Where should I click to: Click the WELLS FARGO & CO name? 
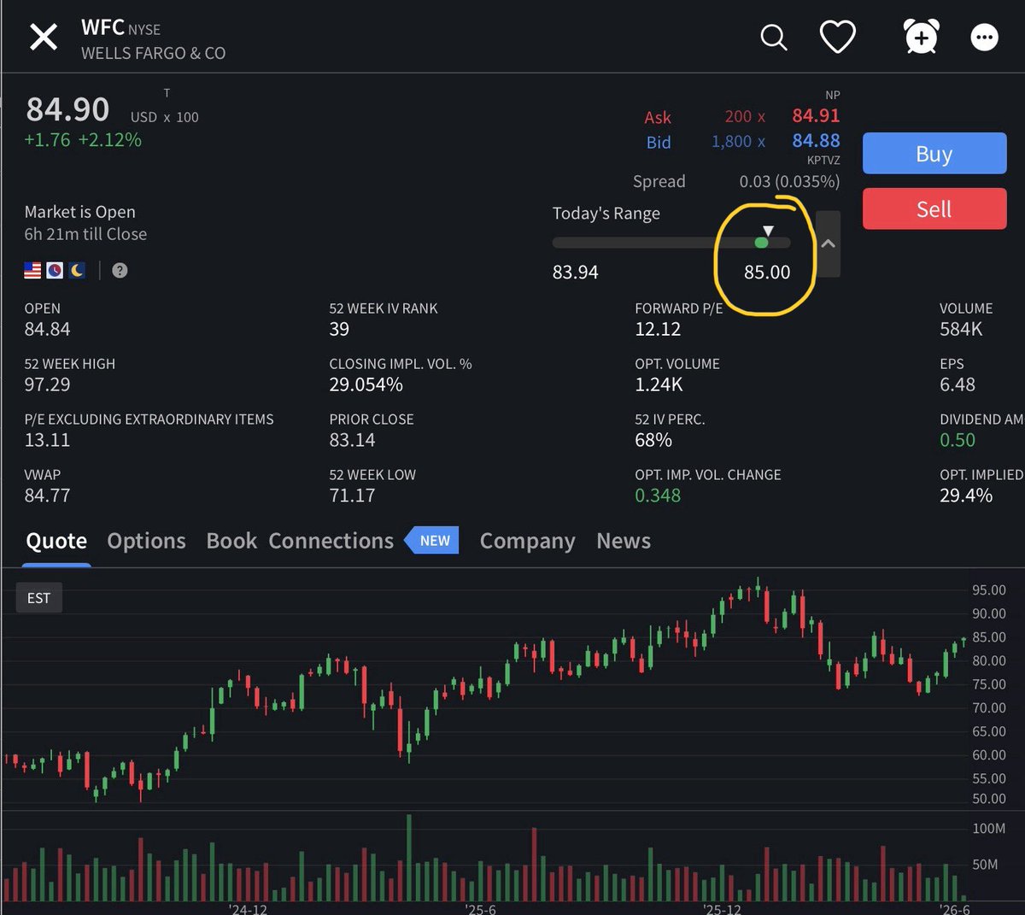[153, 53]
